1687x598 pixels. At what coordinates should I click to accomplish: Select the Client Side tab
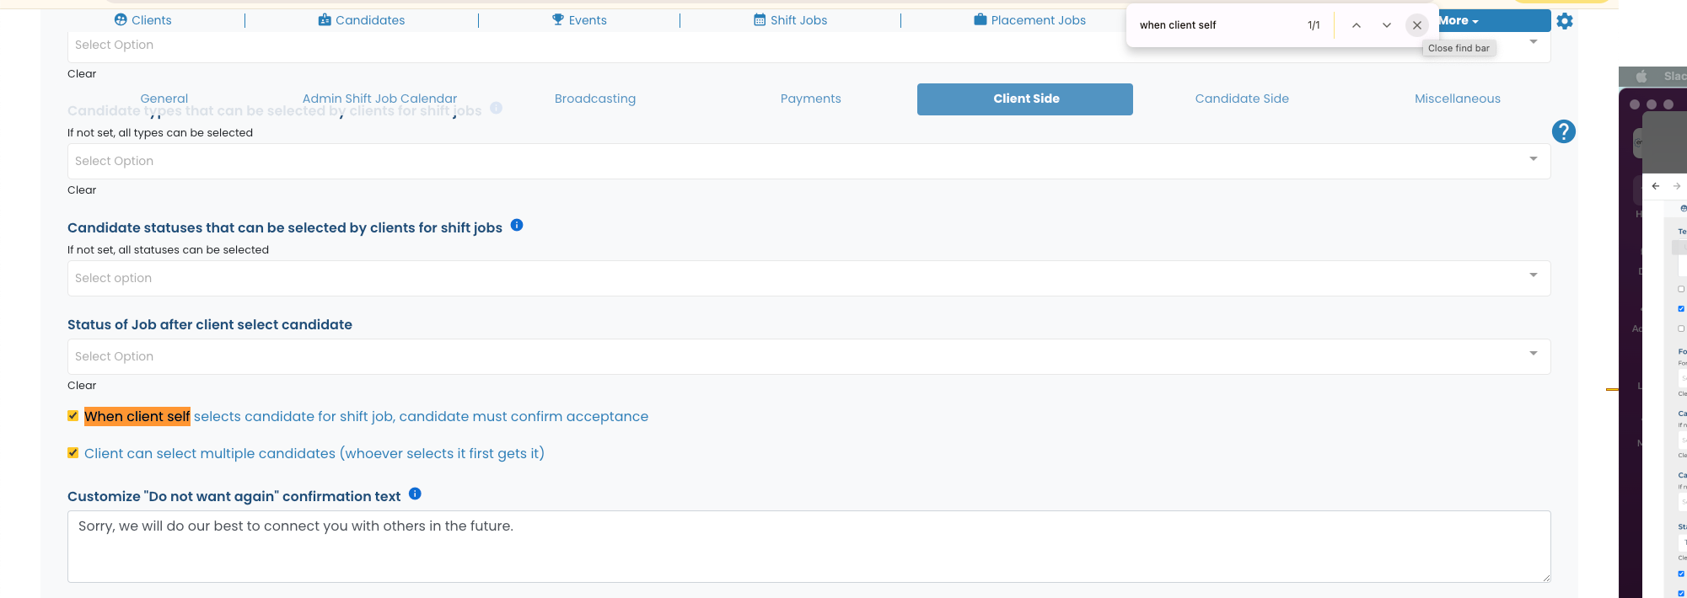coord(1025,99)
